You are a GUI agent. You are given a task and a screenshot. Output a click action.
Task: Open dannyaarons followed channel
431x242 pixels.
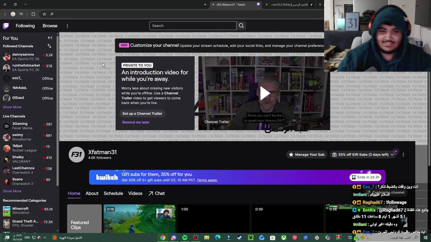point(28,56)
